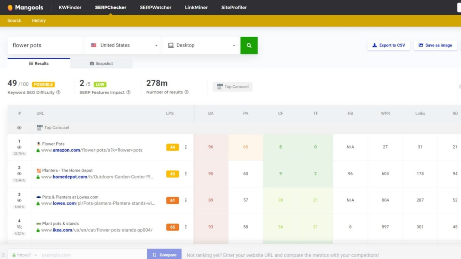Click the Compare button
The width and height of the screenshot is (461, 259).
164,255
